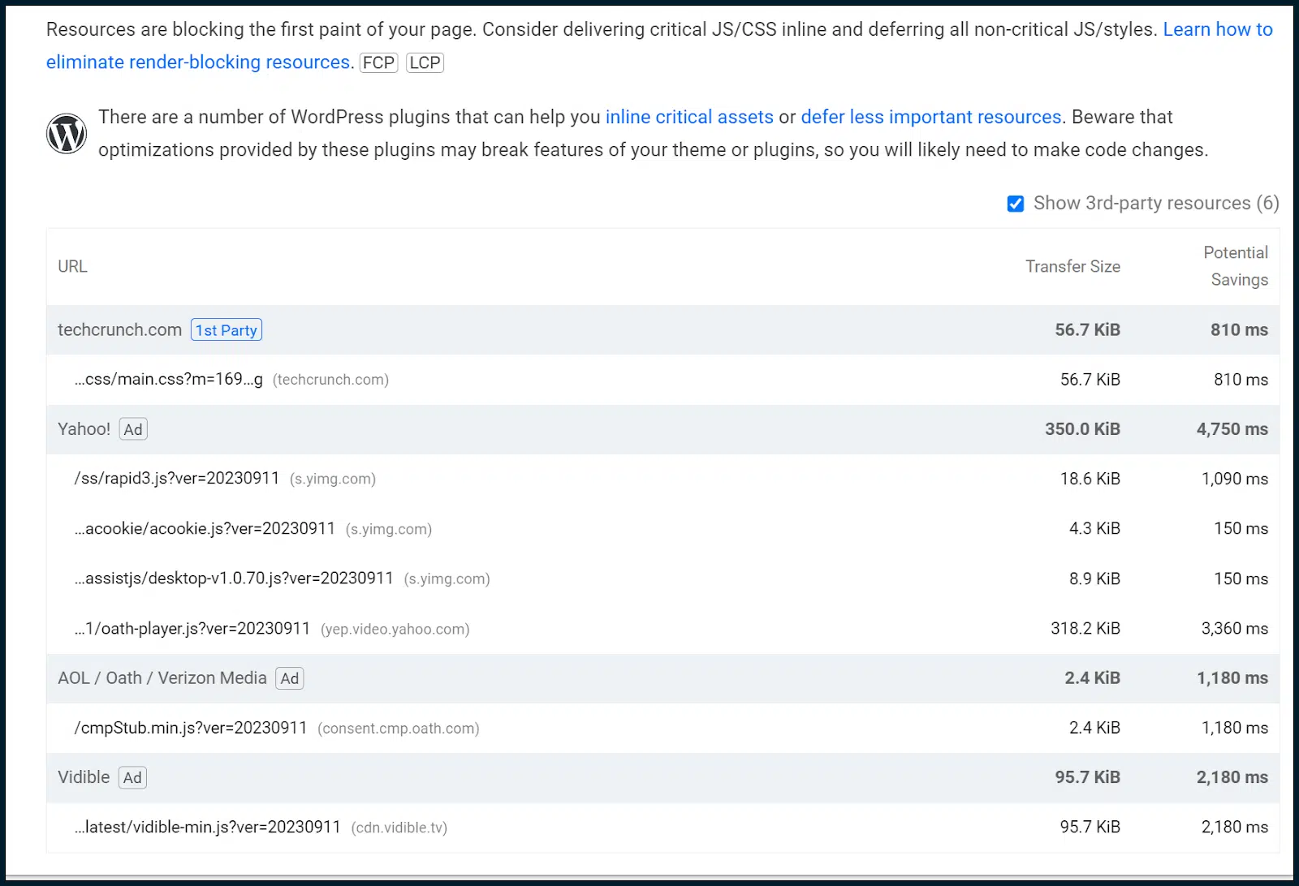Click the 1st Party badge
The image size is (1299, 886).
pyautogui.click(x=227, y=330)
